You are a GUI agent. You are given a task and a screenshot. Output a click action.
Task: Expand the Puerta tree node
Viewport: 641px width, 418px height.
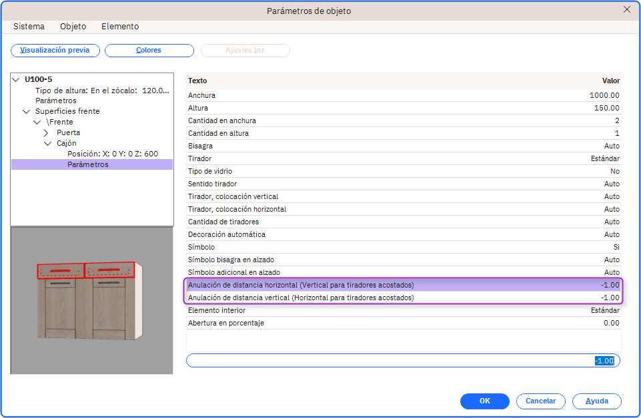pos(46,132)
